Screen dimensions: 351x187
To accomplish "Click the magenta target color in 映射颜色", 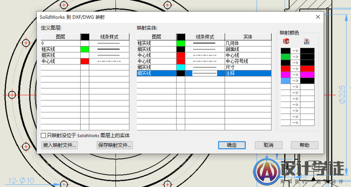I will pyautogui.click(x=307, y=75).
